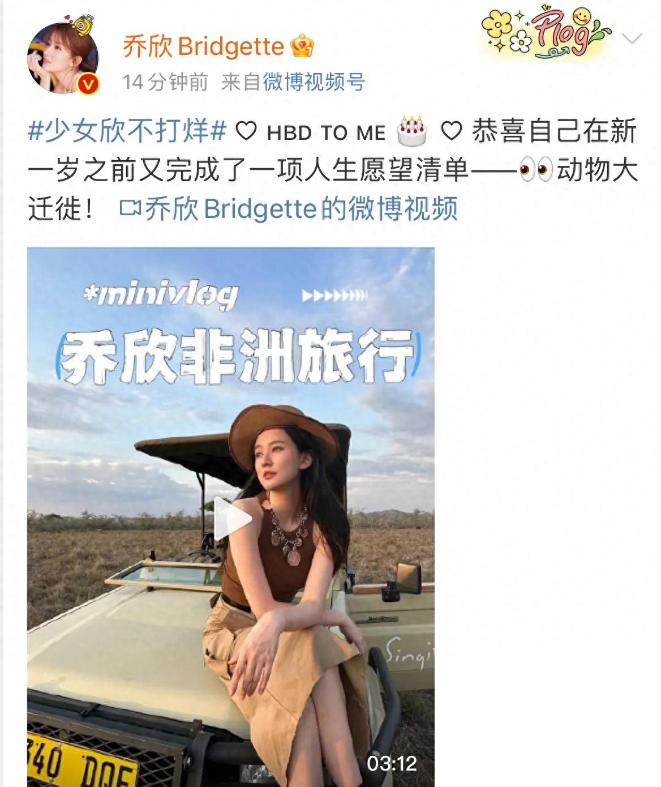Open 乔欣Bridgette的微博视频 link
661x787 pixels.
(302, 208)
